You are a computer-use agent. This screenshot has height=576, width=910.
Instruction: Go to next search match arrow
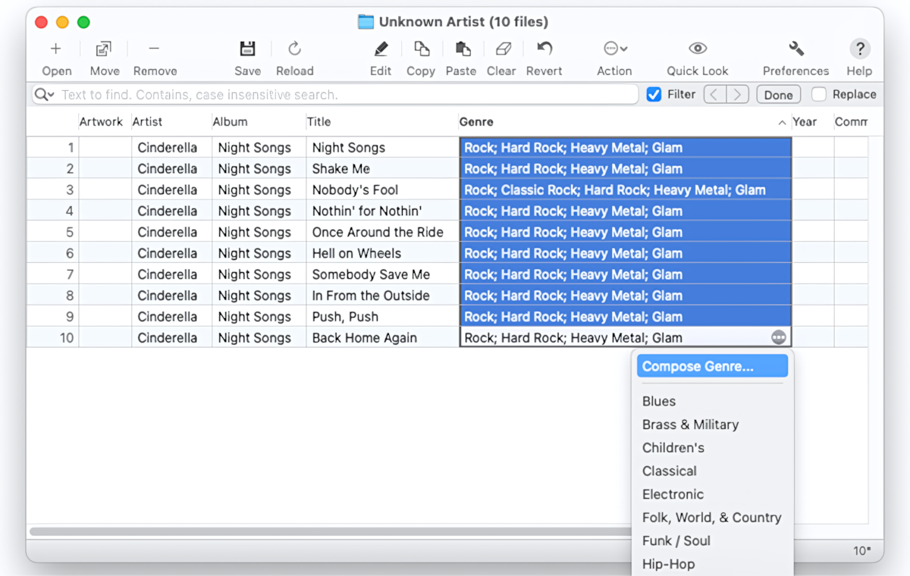pyautogui.click(x=737, y=95)
